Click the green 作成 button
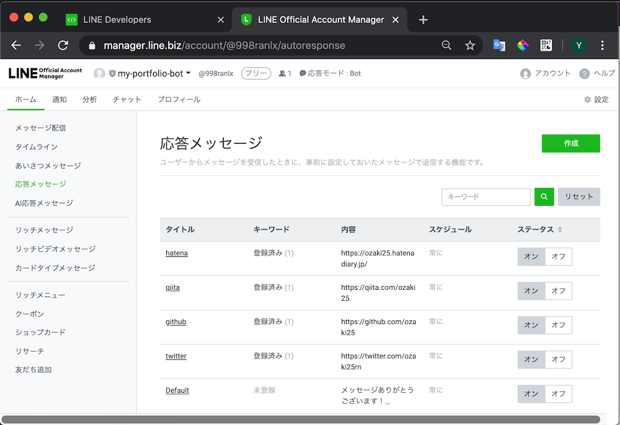The height and width of the screenshot is (425, 620). click(x=571, y=144)
